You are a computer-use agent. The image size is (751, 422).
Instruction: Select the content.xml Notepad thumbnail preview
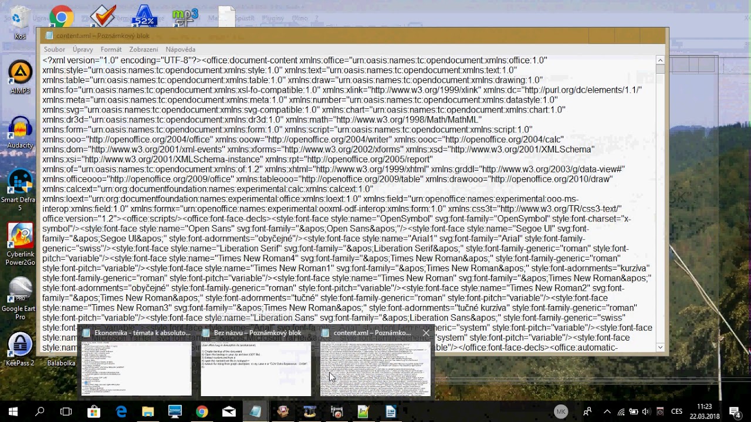click(x=375, y=362)
